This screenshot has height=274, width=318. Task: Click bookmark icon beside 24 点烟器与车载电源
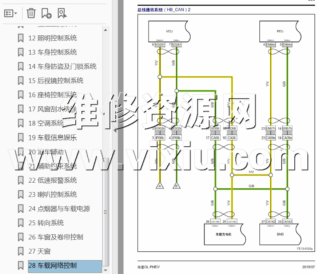coord(21,209)
